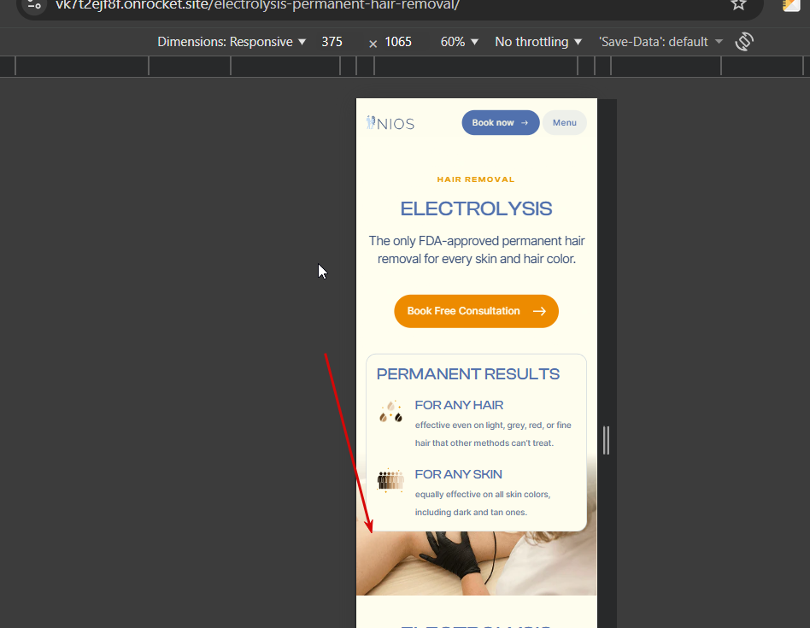Click the height field showing 1065
The image size is (810, 628).
pyautogui.click(x=398, y=42)
